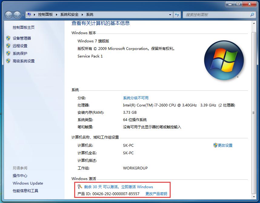Click the magnifier icon in search box

pyautogui.click(x=252, y=15)
